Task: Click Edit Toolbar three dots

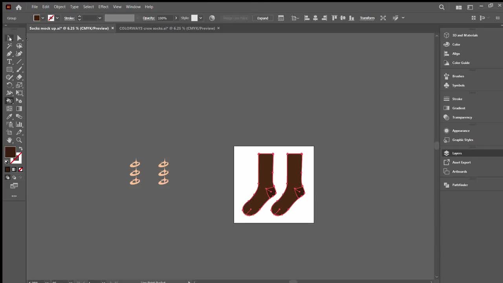Action: click(x=14, y=196)
